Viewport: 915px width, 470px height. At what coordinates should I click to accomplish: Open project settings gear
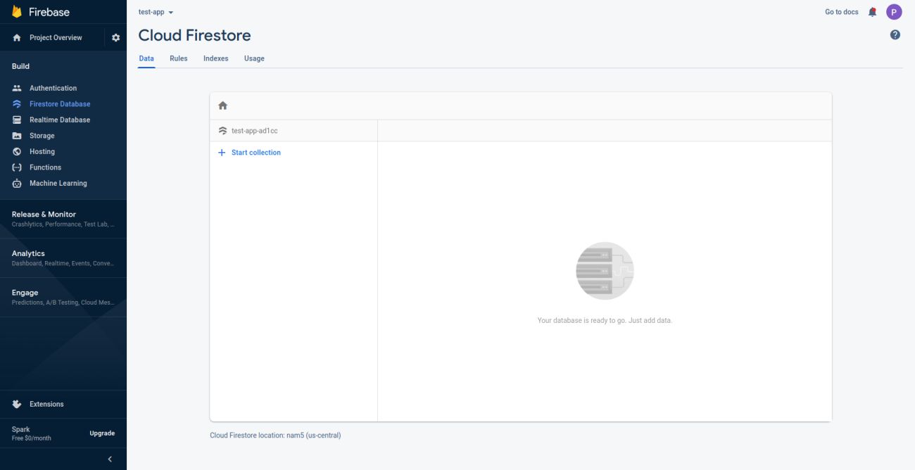coord(115,37)
